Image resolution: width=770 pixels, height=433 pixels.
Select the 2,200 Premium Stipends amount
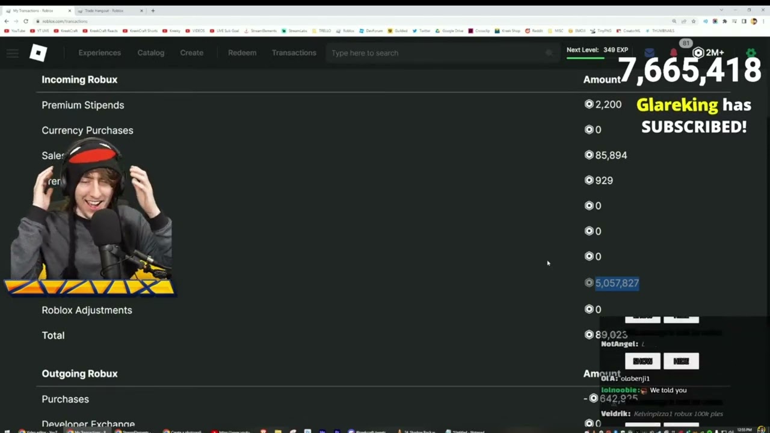[x=608, y=105]
